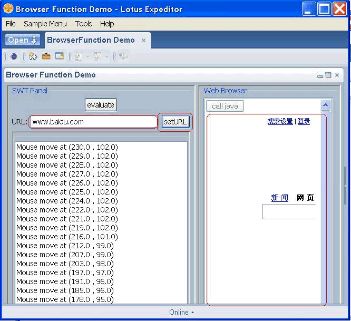Minimize the Lotus Expeditor window
Screen dimensions: 351x321
tap(309, 9)
